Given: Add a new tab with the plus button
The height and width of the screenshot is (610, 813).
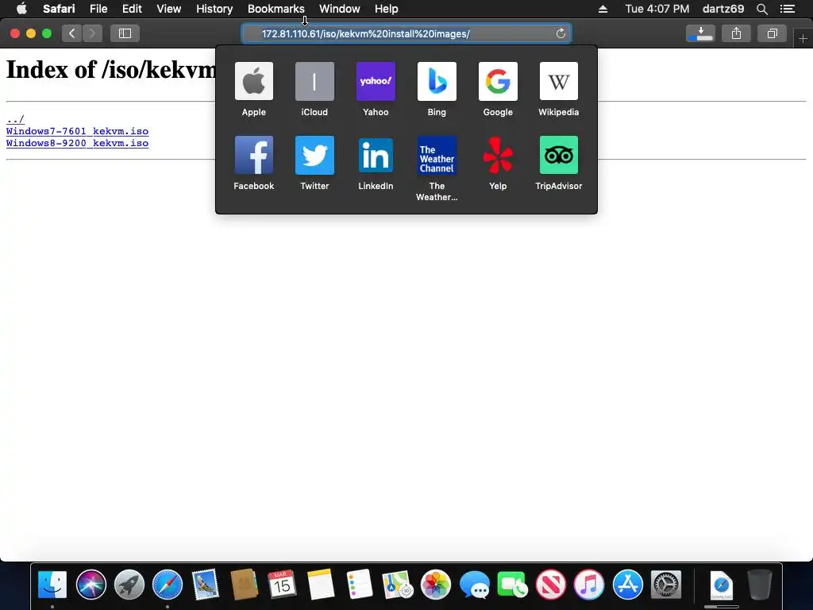Looking at the screenshot, I should click(803, 38).
